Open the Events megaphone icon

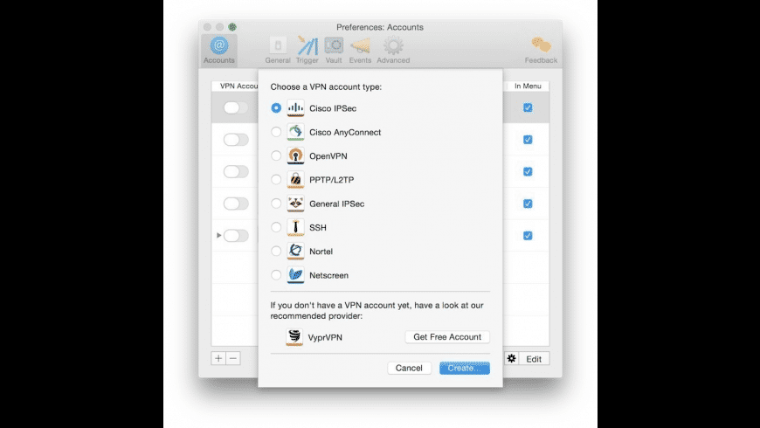coord(360,46)
